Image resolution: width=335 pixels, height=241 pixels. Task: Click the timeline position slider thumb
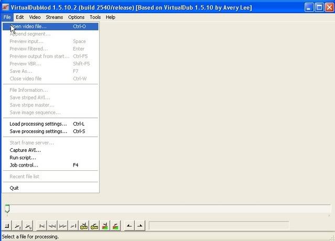(7, 209)
